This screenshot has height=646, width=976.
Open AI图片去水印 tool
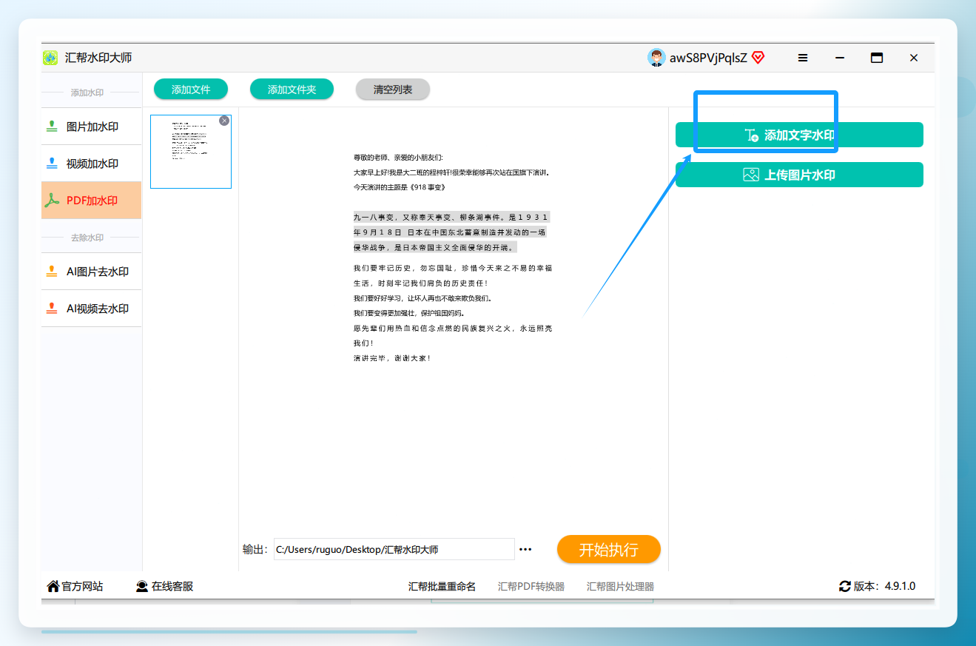coord(91,272)
